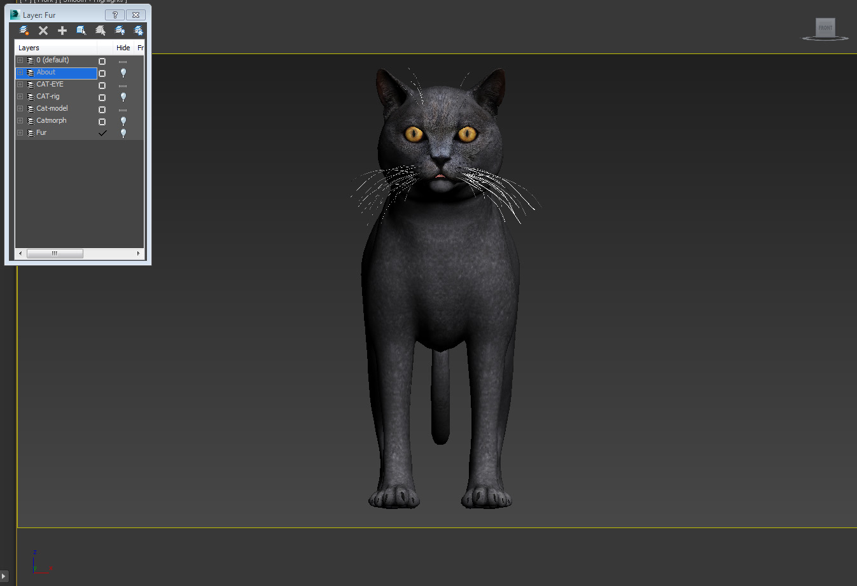Viewport: 857px width, 586px height.
Task: Check the box to make Catmorph current layer
Action: 102,121
